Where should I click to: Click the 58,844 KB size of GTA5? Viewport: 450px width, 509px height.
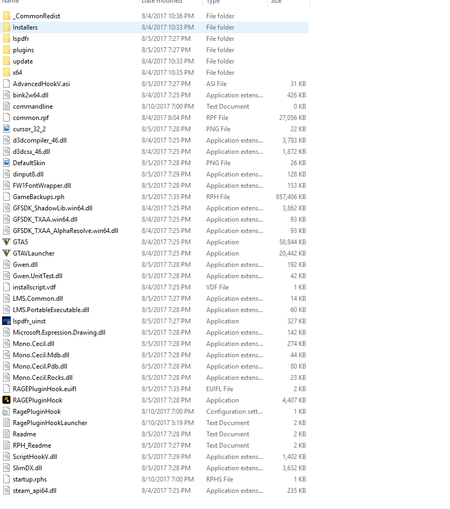(293, 242)
